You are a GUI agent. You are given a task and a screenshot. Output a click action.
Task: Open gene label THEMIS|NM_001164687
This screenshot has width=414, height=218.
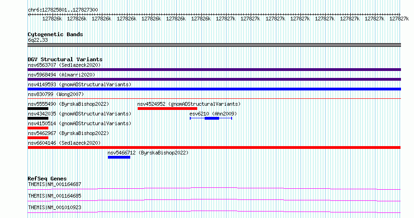coord(54,184)
